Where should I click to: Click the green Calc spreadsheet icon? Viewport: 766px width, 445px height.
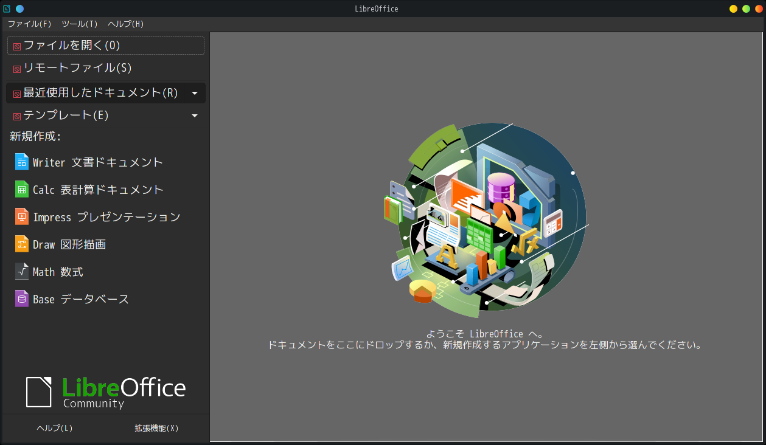(22, 189)
